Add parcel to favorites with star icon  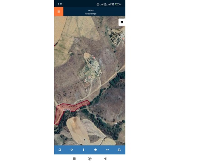click(95, 150)
